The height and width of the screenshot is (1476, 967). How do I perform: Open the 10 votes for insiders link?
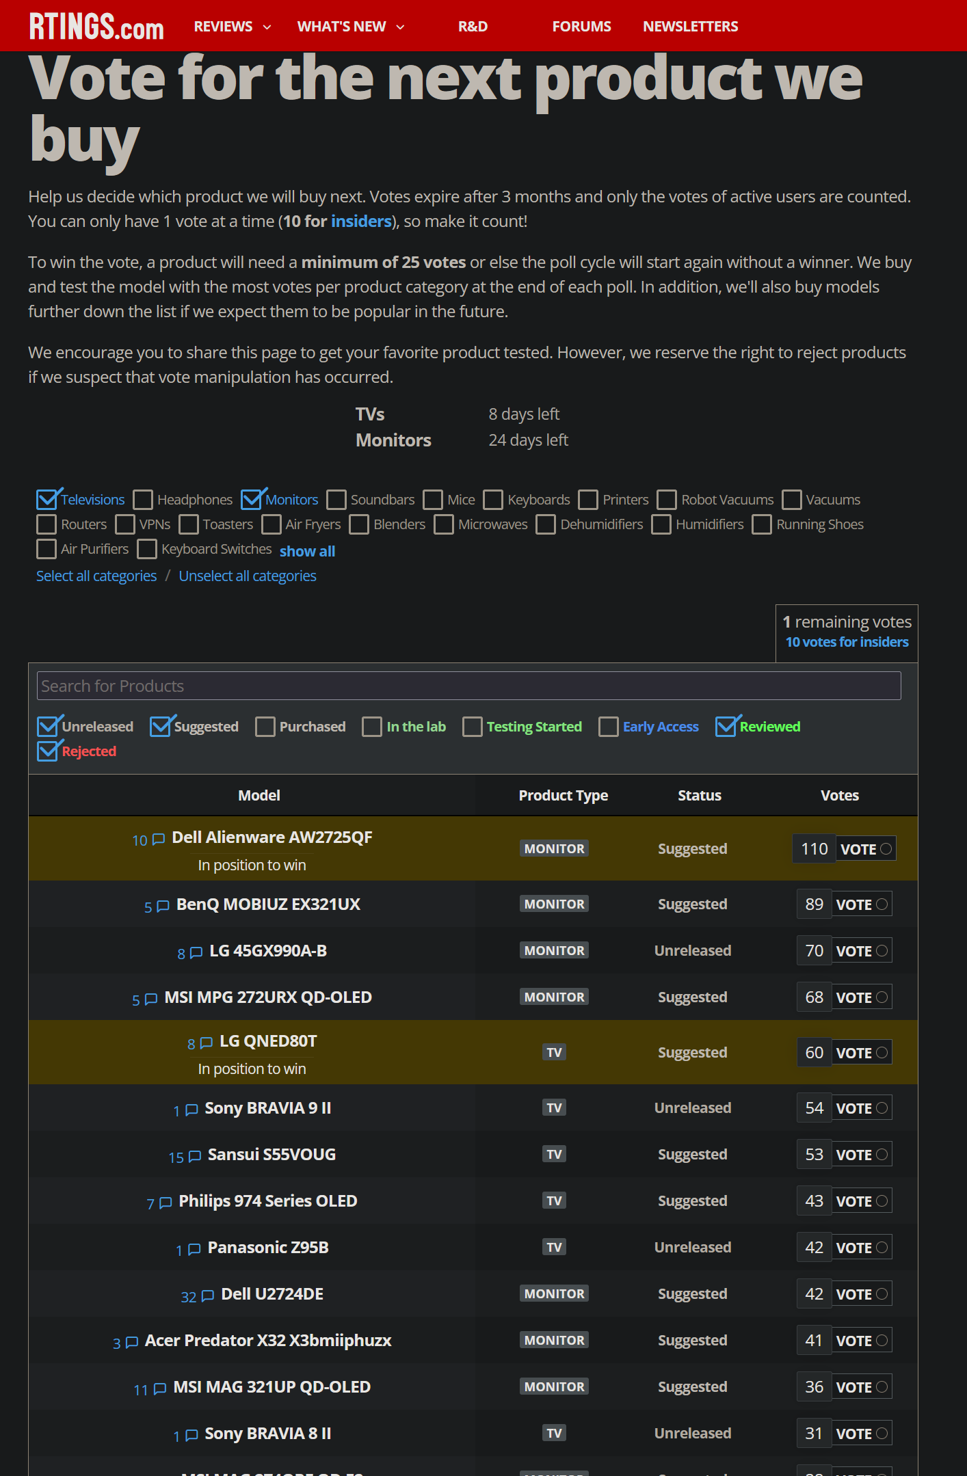(x=846, y=641)
